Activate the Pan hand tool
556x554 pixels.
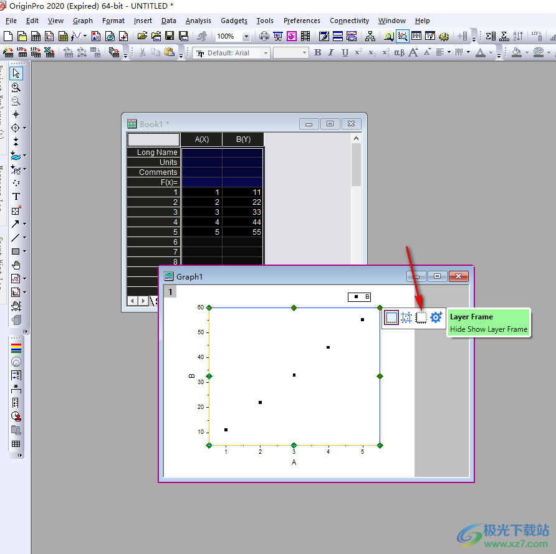click(x=16, y=265)
